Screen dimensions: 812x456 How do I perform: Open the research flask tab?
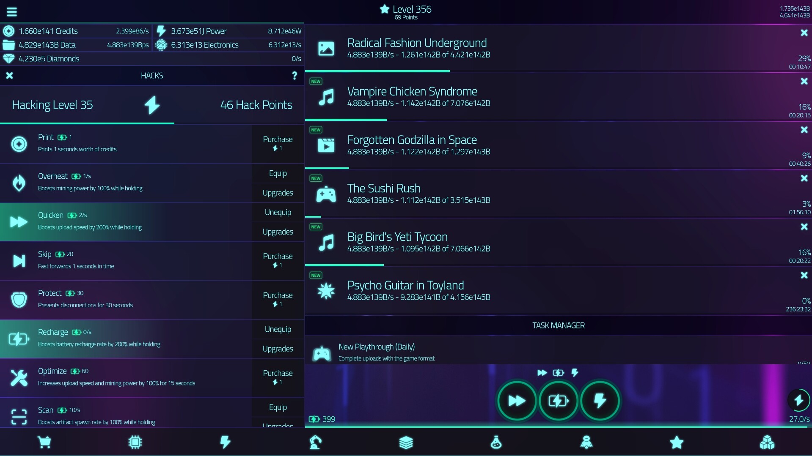click(x=495, y=442)
